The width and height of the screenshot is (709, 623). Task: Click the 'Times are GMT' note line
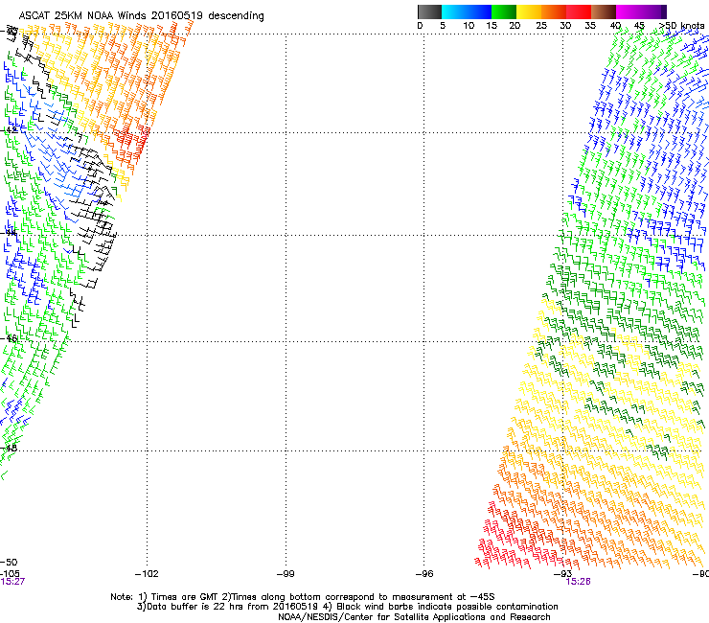pyautogui.click(x=303, y=597)
